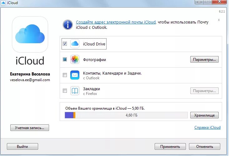Viewport: 229px width, 156px height.
Task: Toggle the Фотографии checkbox
Action: [65, 59]
